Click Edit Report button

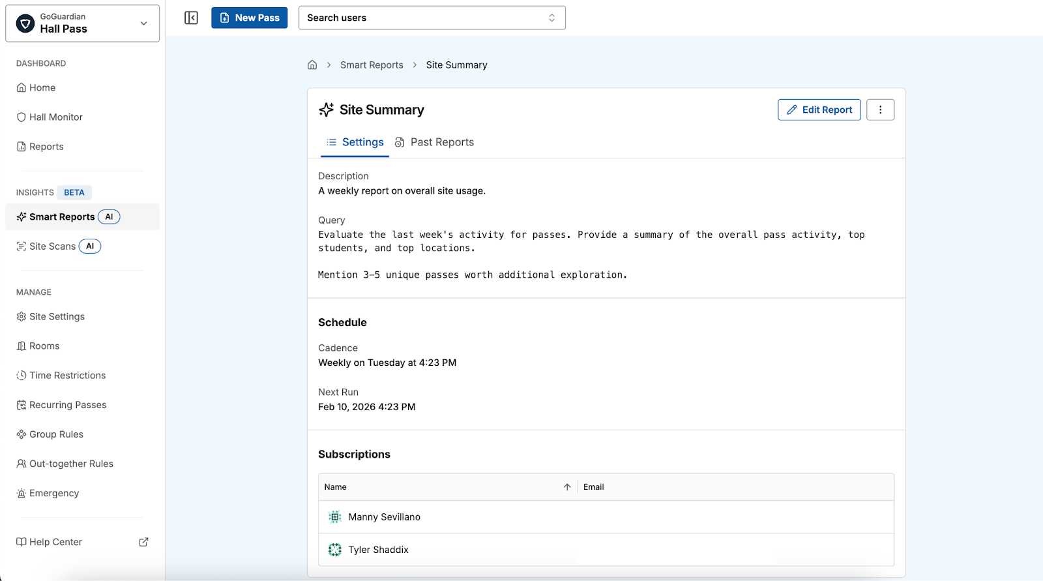[819, 110]
